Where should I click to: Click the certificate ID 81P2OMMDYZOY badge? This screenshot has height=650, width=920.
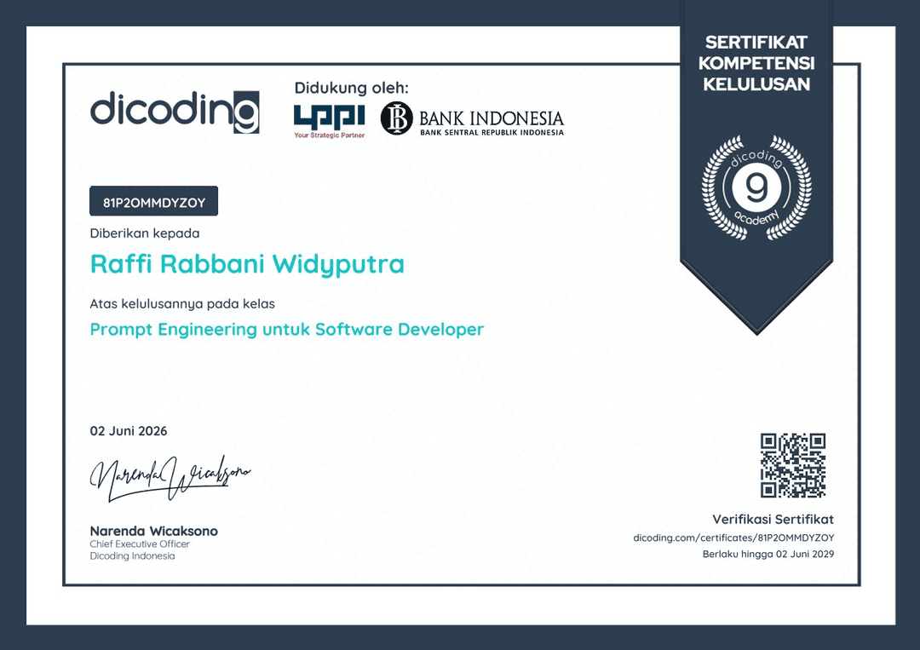pos(153,201)
